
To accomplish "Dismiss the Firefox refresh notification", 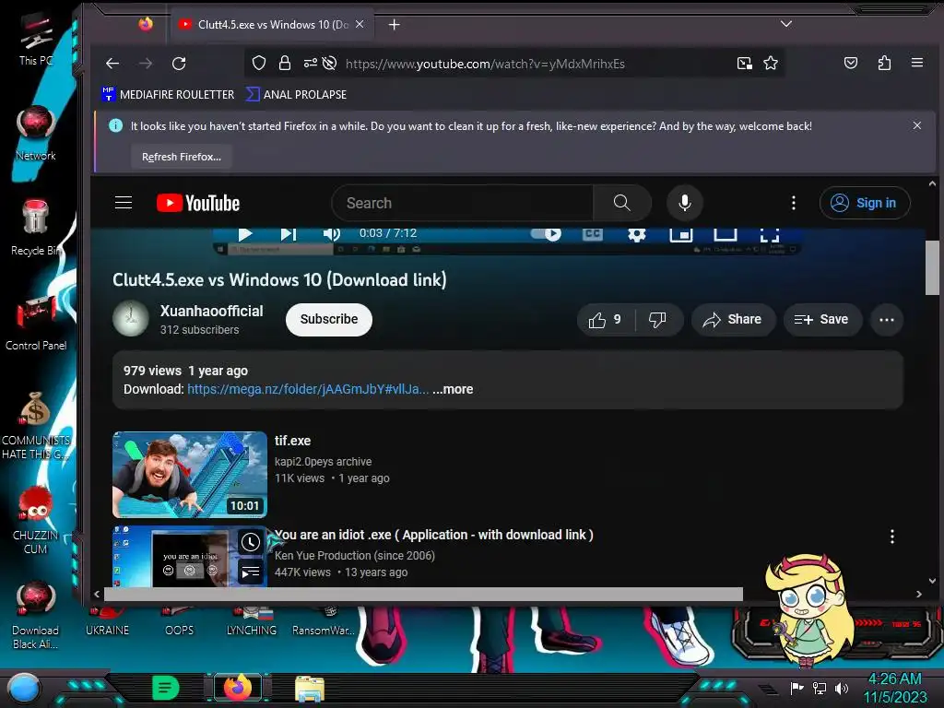I will tap(917, 125).
